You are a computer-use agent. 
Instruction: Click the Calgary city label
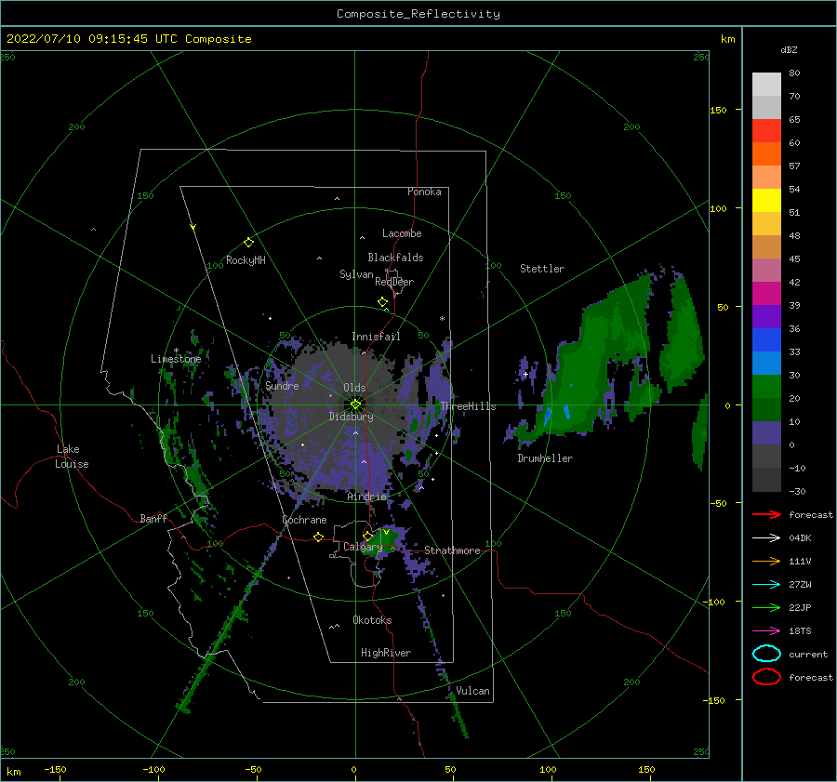363,547
